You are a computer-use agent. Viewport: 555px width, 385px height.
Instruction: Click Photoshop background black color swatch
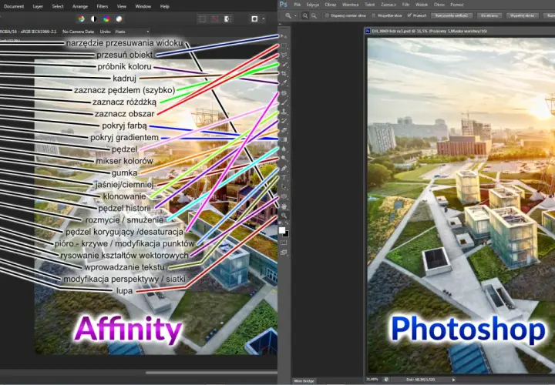[287, 234]
